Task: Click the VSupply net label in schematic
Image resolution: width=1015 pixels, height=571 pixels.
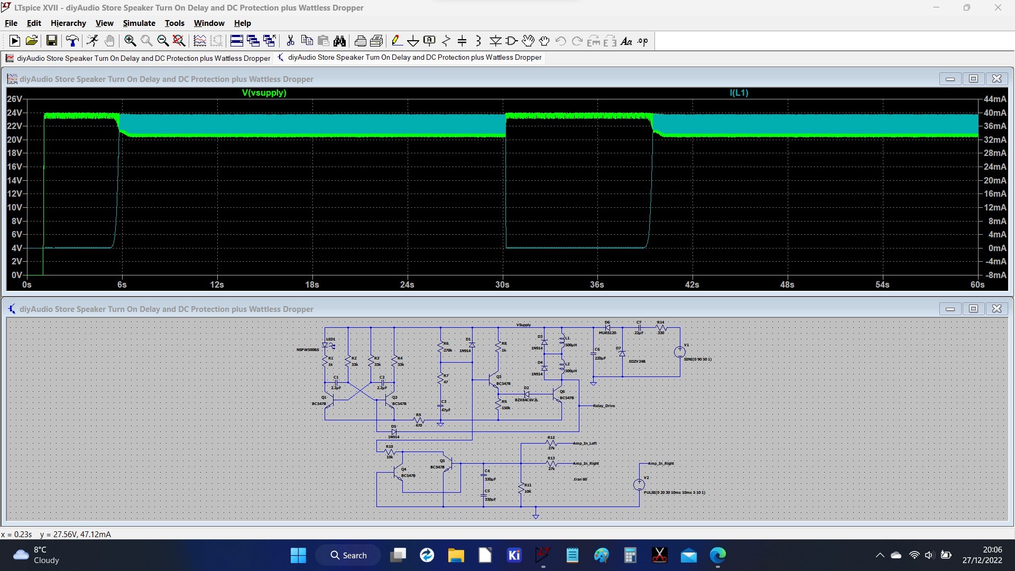Action: coord(523,325)
